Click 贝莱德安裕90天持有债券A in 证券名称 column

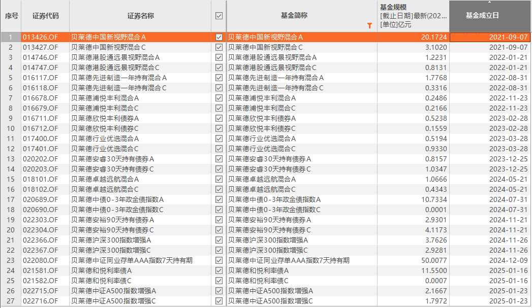(x=113, y=220)
